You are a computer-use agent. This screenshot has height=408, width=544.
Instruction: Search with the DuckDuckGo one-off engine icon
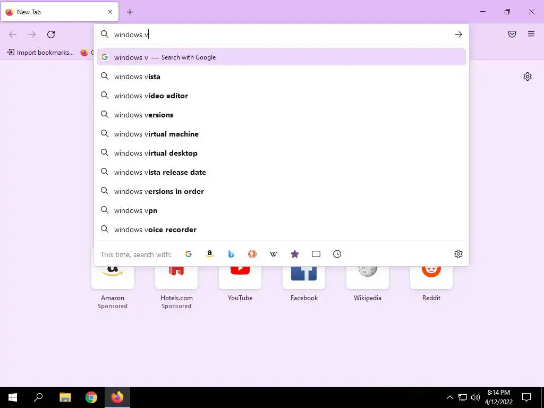tap(252, 254)
